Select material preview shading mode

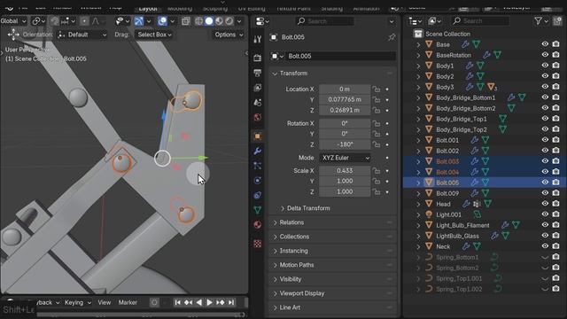tap(219, 21)
